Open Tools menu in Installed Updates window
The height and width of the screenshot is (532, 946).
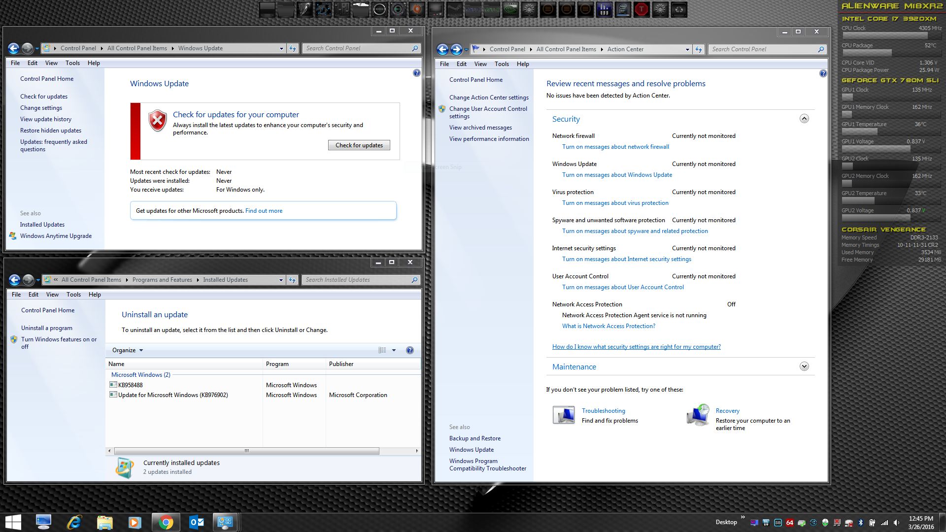[x=73, y=295]
